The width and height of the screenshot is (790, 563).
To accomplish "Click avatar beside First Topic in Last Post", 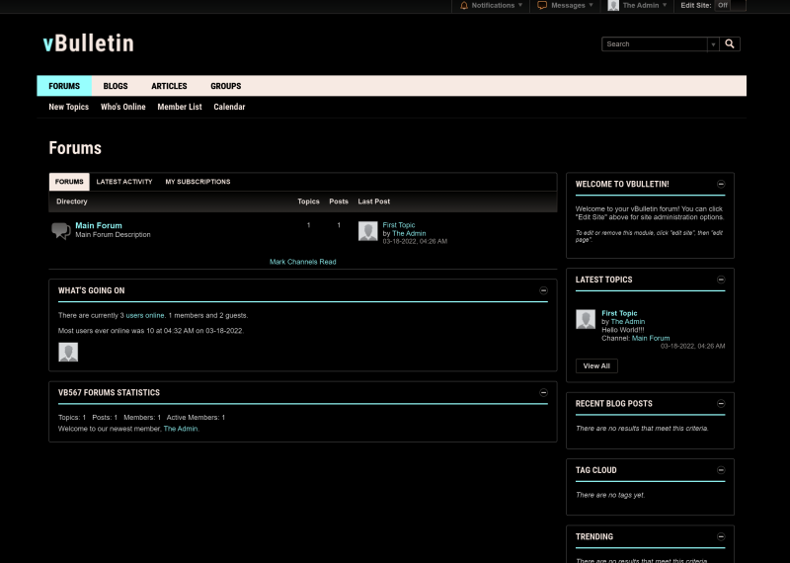I will (367, 231).
